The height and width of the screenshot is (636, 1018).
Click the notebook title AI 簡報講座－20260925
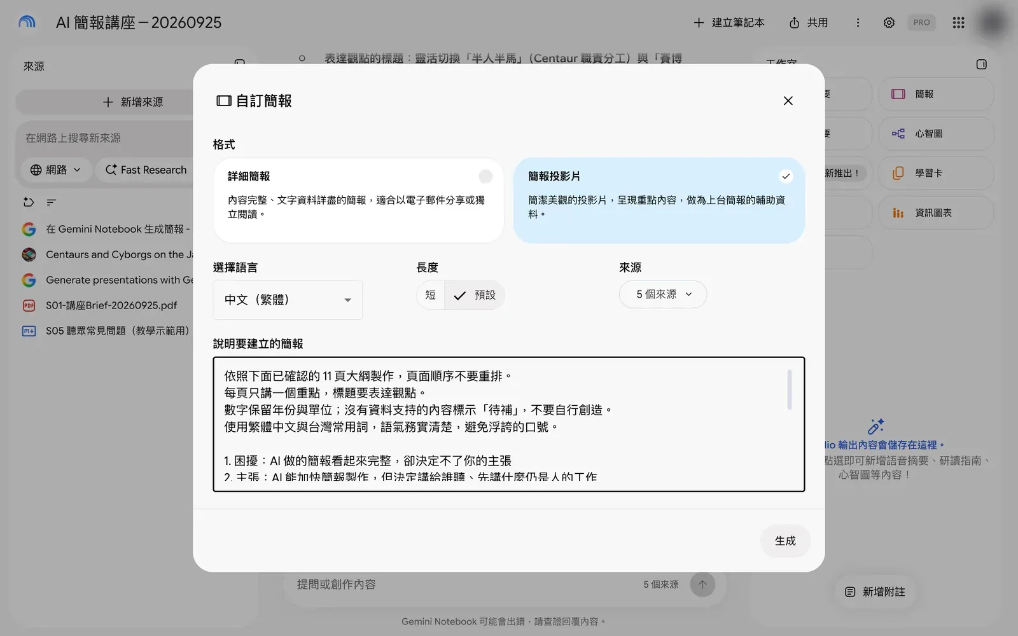(x=139, y=23)
